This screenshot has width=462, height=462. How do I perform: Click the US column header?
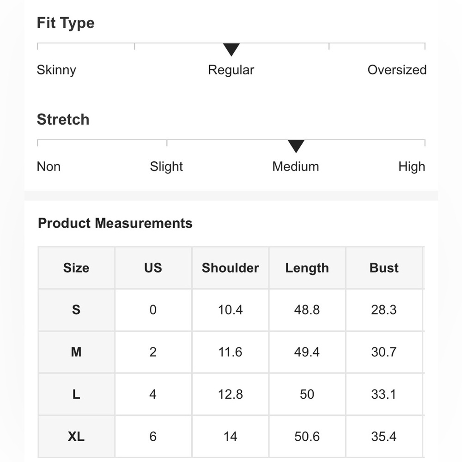[153, 268]
